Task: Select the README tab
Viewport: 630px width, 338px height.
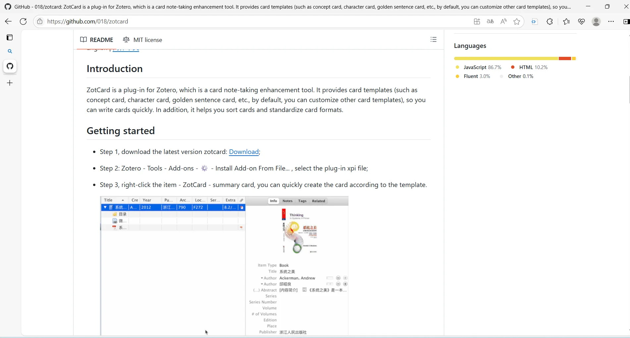Action: 97,40
